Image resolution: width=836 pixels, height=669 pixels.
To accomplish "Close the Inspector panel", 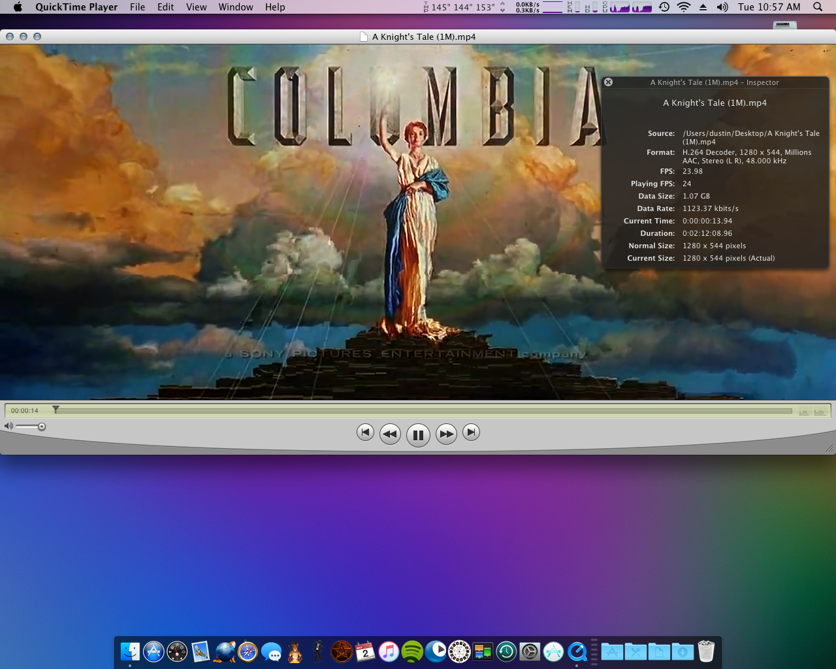I will coord(608,82).
